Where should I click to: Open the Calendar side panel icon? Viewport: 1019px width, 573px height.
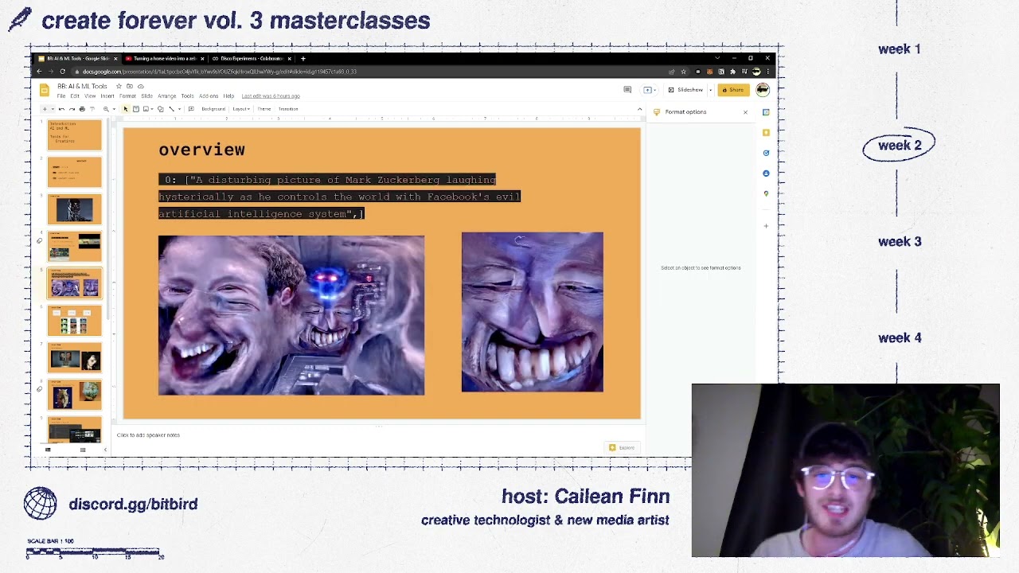[766, 112]
